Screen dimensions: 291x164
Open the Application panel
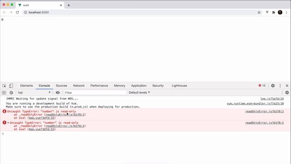tap(139, 86)
